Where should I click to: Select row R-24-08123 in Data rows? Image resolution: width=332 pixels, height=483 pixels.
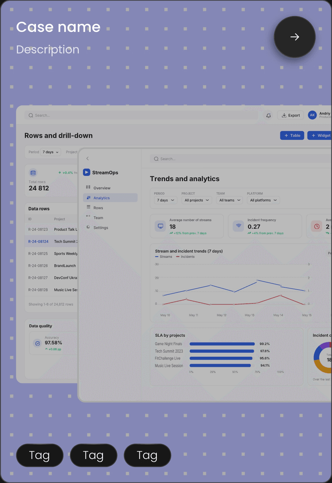[x=51, y=229]
